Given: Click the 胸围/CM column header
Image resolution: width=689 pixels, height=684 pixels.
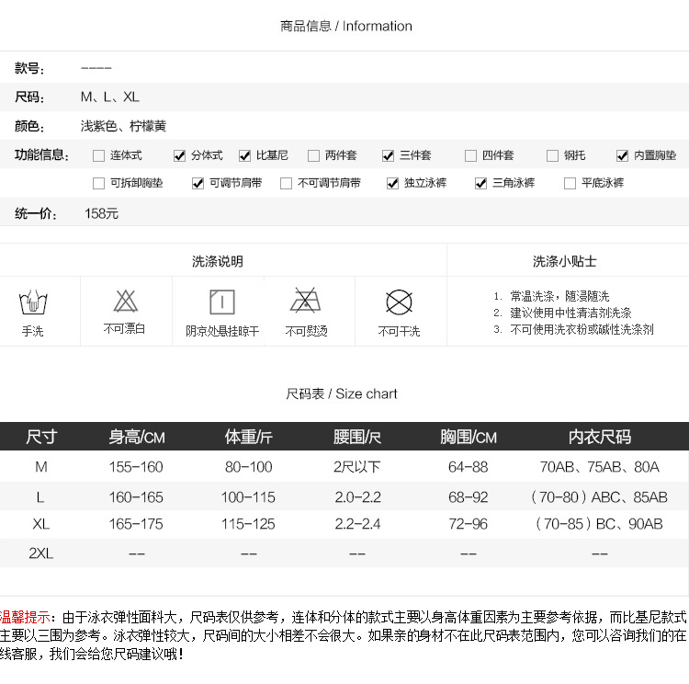Looking at the screenshot, I should click(469, 437).
